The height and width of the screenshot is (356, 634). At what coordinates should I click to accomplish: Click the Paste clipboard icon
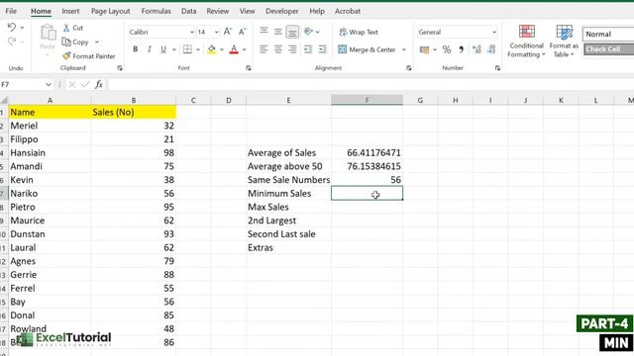tap(48, 33)
